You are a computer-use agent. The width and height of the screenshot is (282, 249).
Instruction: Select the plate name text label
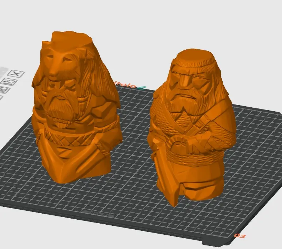[x=126, y=85]
